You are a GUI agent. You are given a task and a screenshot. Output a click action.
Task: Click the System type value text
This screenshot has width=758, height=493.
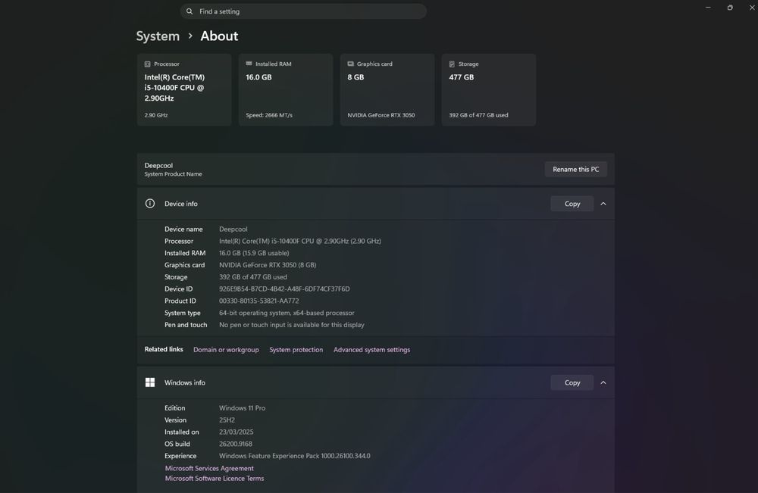(287, 313)
